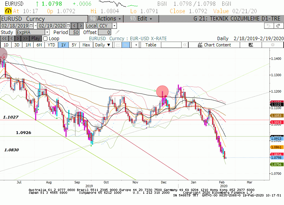Click the end date field 02/19/2020
The image size is (284, 205).
52,26
